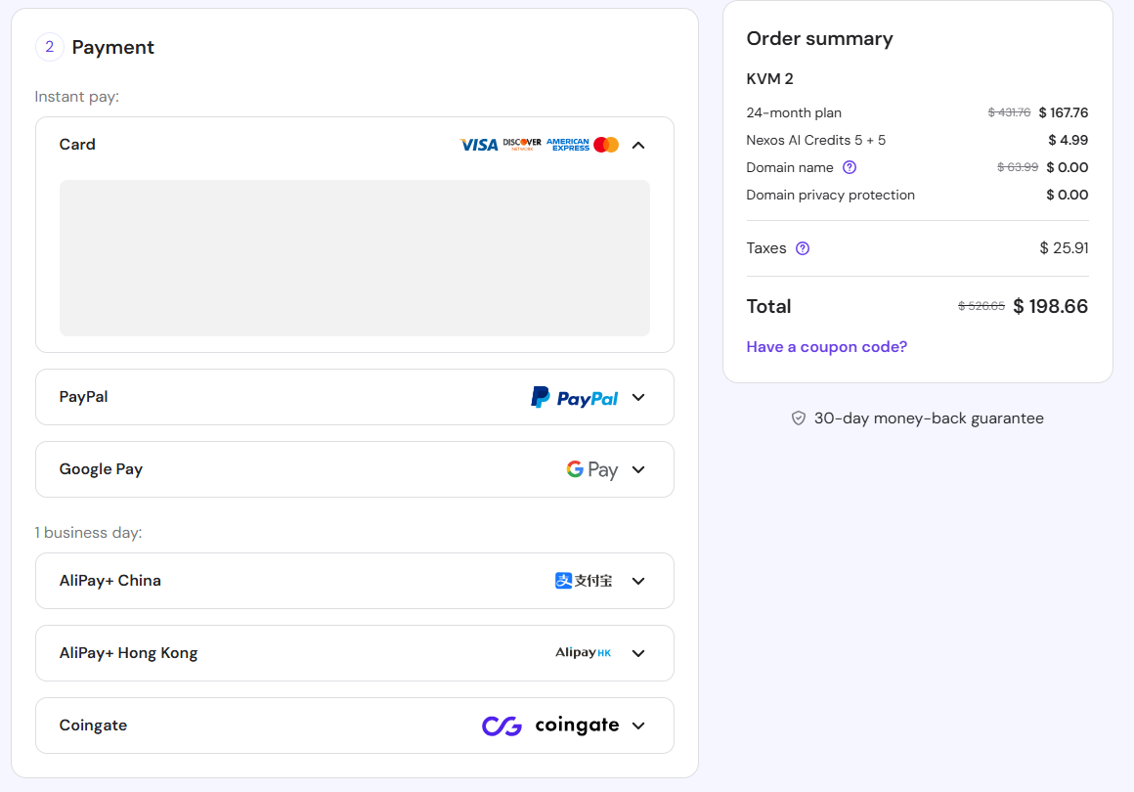Select the AliPay+ China payment label

109,581
